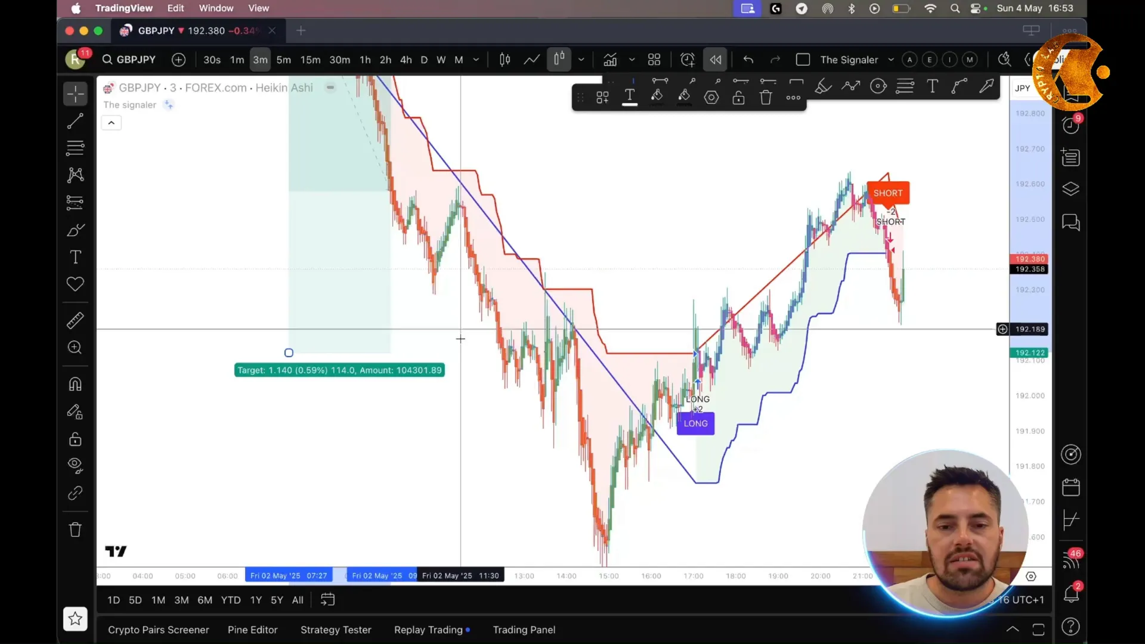Switch to the 5m timeframe
Viewport: 1145px width, 644px height.
pos(284,60)
